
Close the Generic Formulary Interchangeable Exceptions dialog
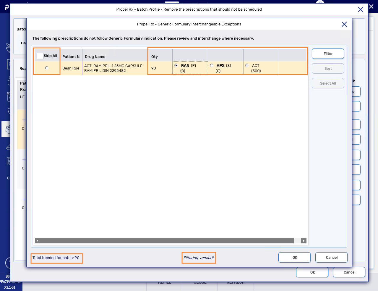344,24
